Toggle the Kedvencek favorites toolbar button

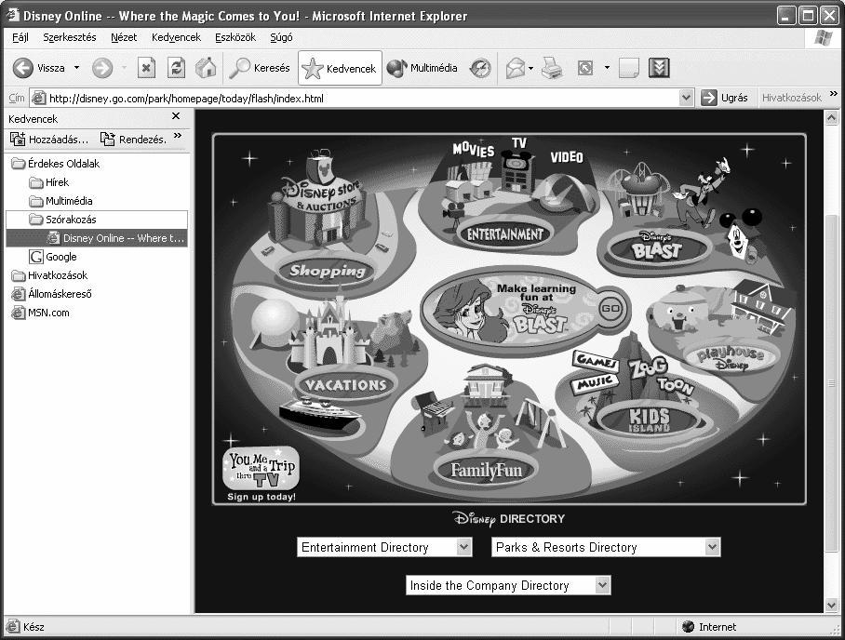pos(340,68)
